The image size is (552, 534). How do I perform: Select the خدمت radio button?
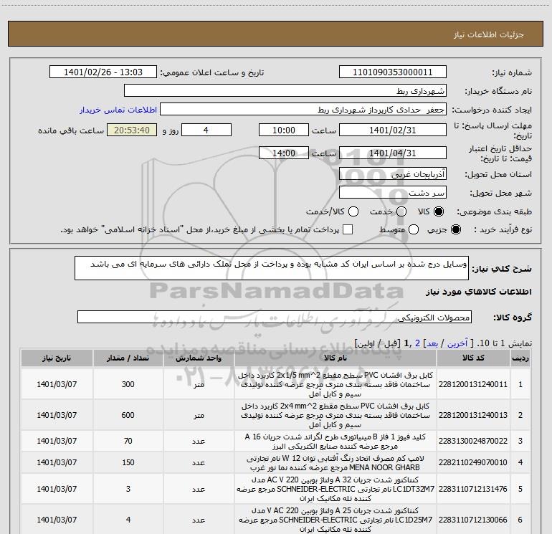pyautogui.click(x=401, y=211)
